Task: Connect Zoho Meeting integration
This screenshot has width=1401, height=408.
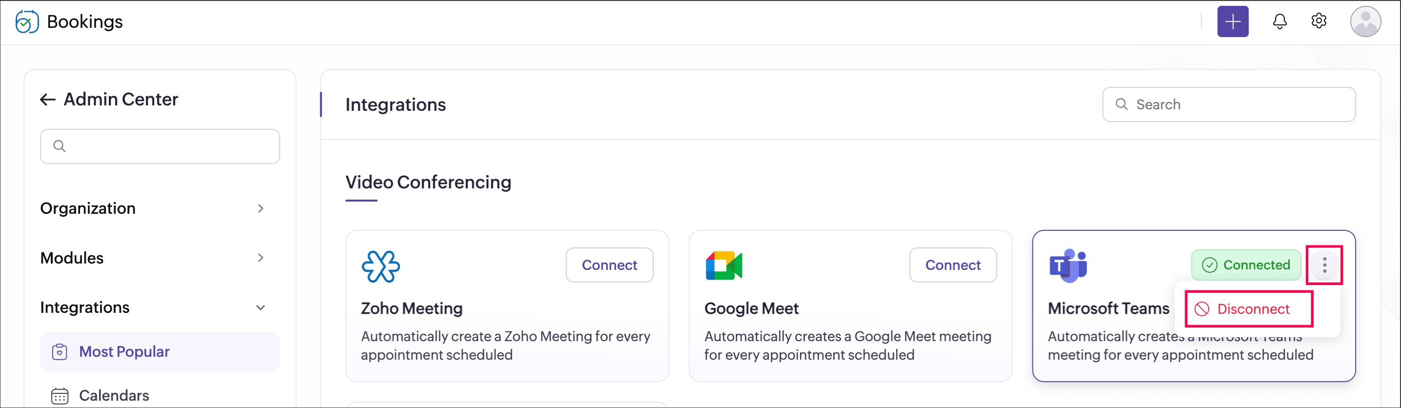Action: click(x=609, y=265)
